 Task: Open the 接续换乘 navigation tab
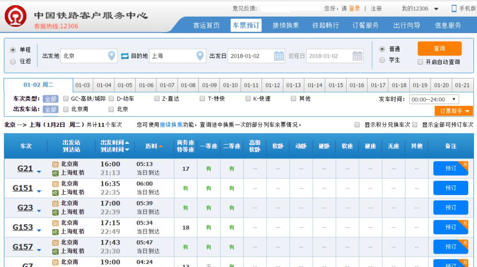[286, 25]
